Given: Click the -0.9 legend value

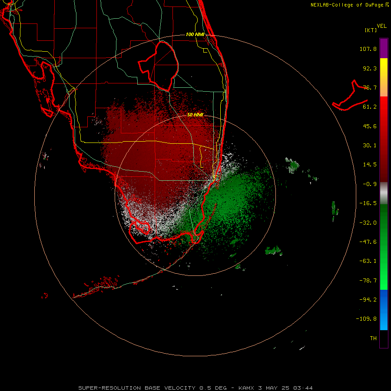Looking at the screenshot, I should click(370, 184).
